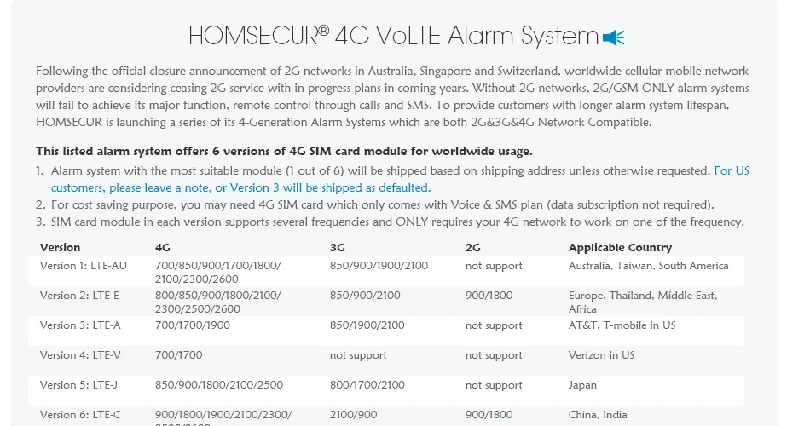Select the 4G column header
Viewport: 810px width, 426px height.
(x=162, y=247)
